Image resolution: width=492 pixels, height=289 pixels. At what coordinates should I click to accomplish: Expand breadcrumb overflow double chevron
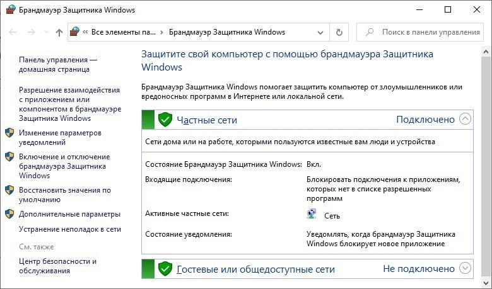(85, 32)
